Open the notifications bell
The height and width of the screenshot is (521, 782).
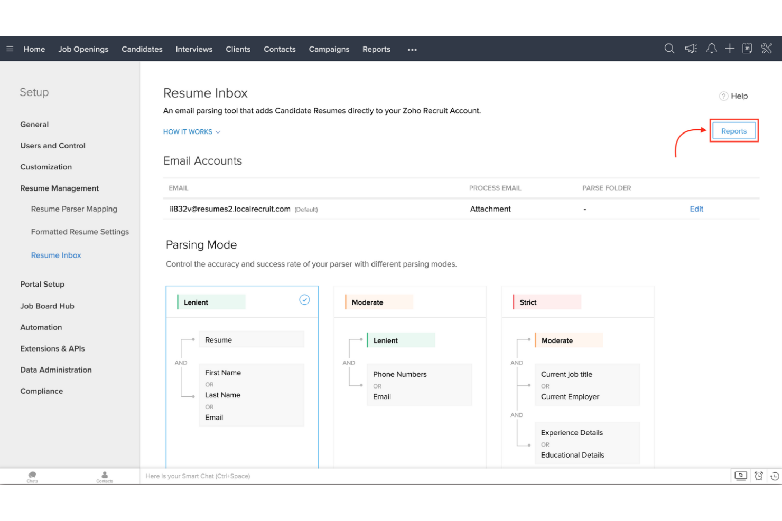(711, 49)
